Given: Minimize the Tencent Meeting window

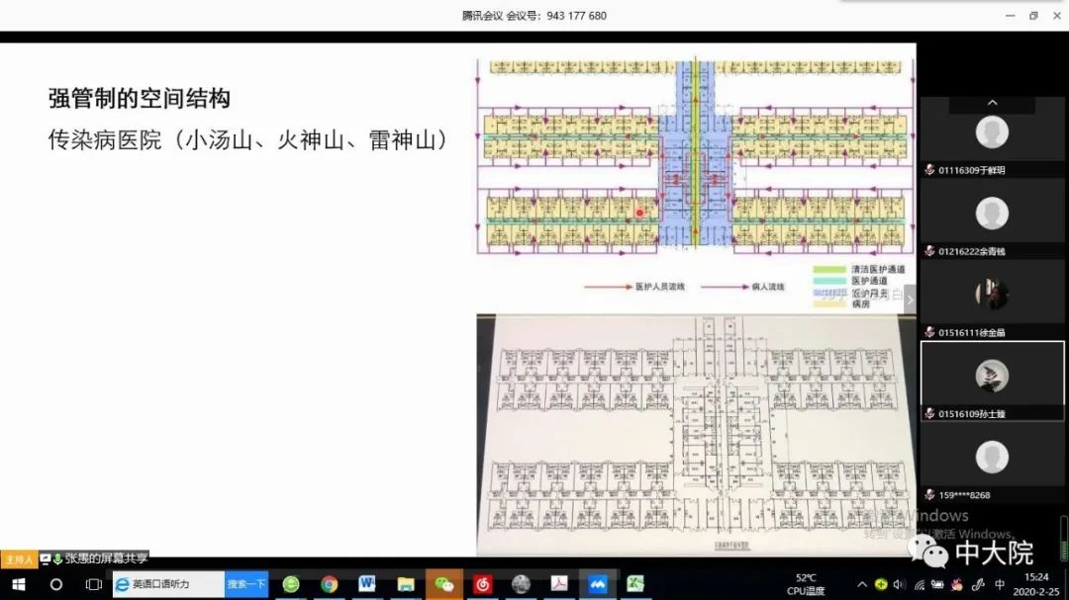Looking at the screenshot, I should (x=1010, y=16).
